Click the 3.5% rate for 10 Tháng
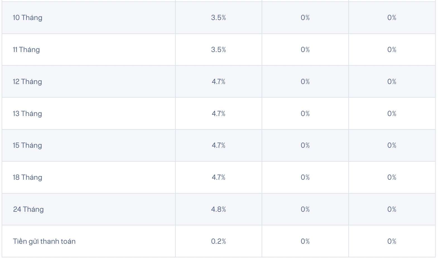 click(218, 18)
